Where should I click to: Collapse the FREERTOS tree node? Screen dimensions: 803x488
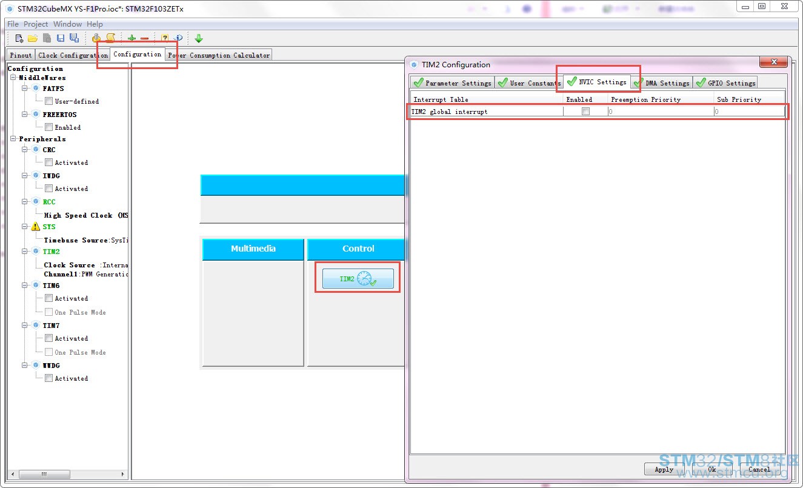pos(25,115)
